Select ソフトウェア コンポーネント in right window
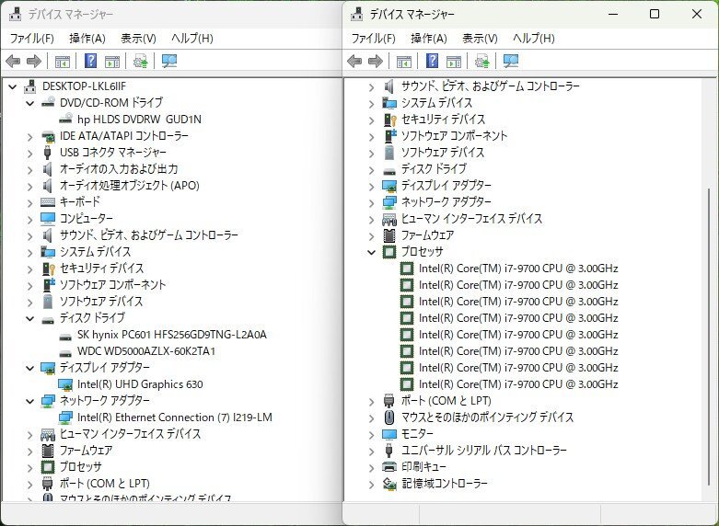 (454, 136)
